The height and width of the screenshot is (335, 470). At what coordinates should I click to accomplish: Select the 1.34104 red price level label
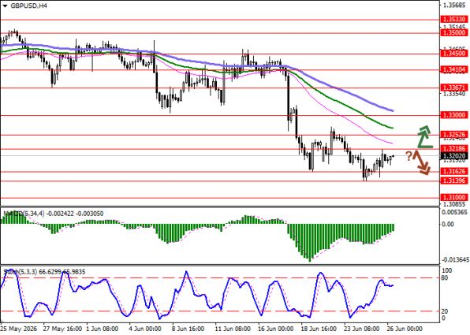tap(453, 70)
